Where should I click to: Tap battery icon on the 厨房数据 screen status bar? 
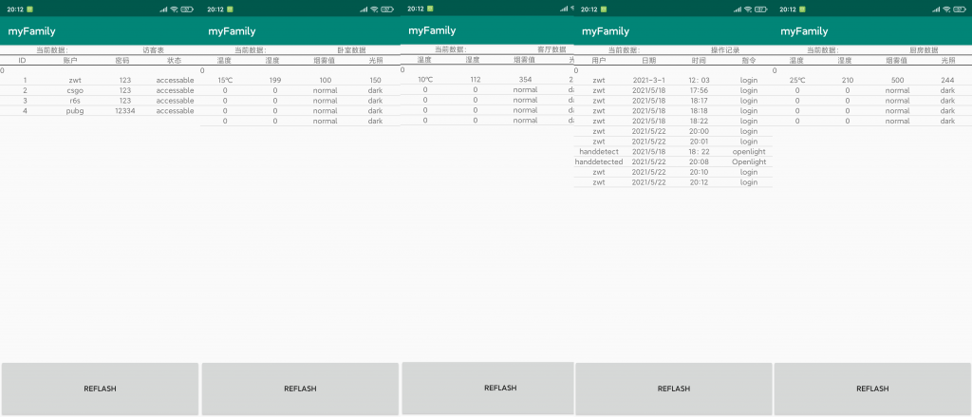tap(960, 9)
